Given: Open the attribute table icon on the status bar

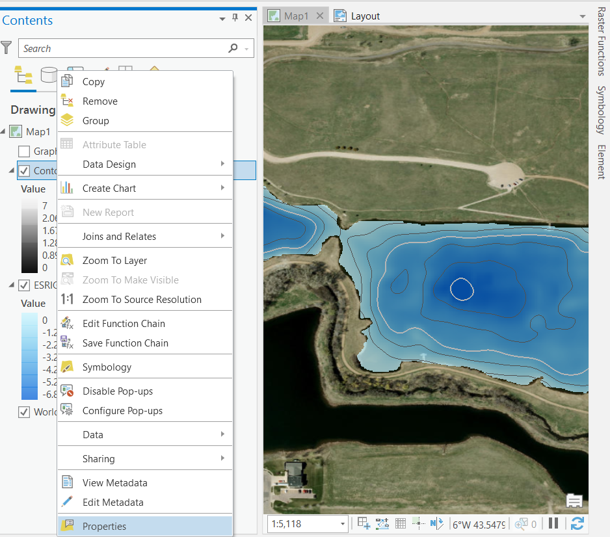Looking at the screenshot, I should (399, 523).
